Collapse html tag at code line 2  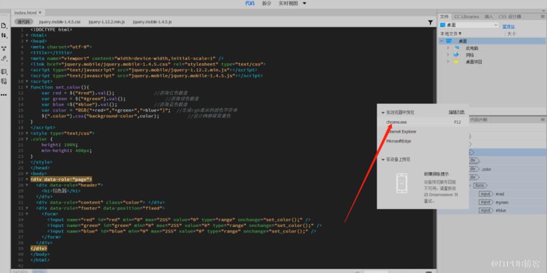pos(27,35)
